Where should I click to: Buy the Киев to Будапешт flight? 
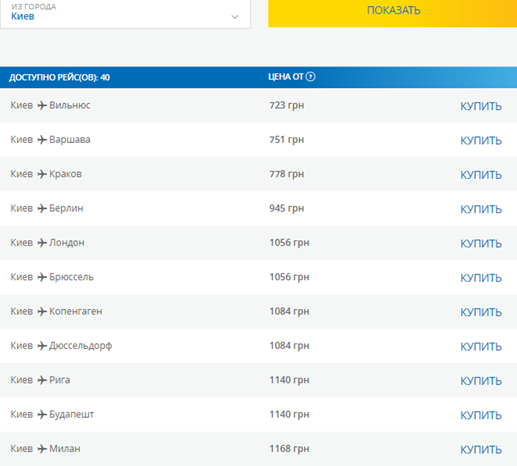point(481,416)
